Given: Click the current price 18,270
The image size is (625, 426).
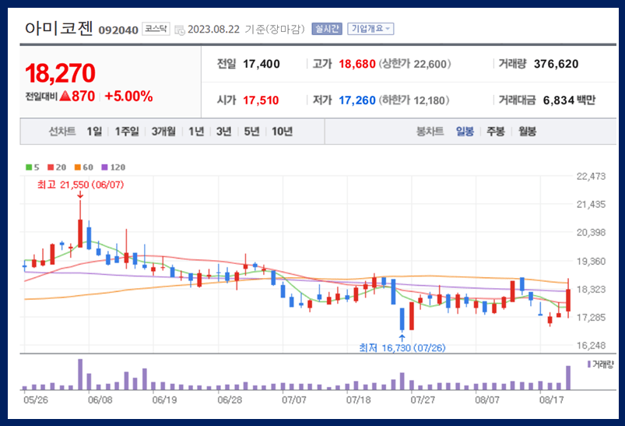Looking at the screenshot, I should [x=60, y=73].
